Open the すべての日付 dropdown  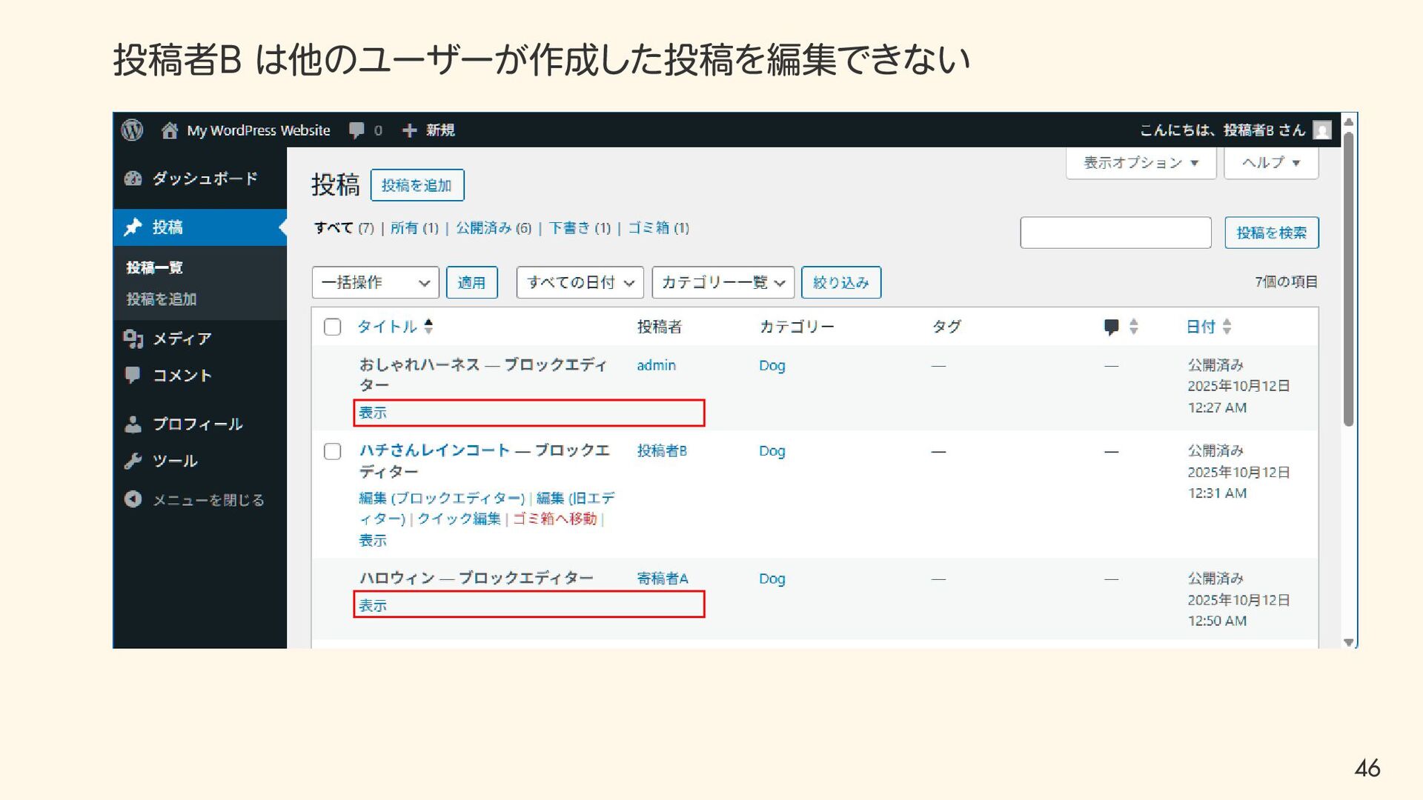click(580, 282)
